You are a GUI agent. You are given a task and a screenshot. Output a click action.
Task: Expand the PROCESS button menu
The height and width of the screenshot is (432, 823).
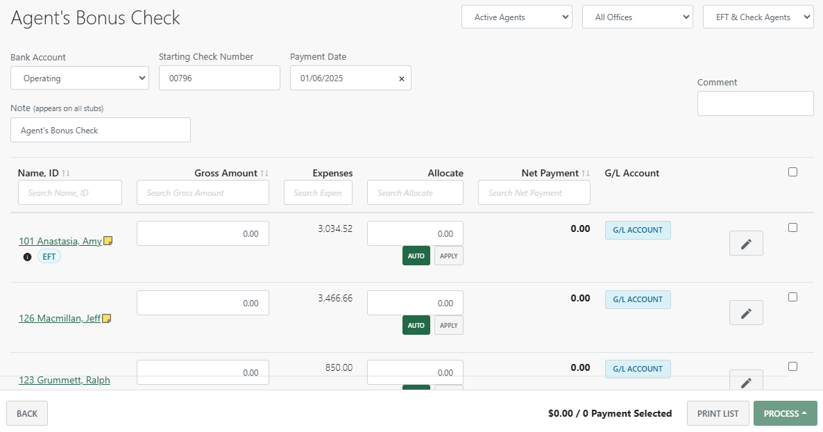[x=785, y=413]
